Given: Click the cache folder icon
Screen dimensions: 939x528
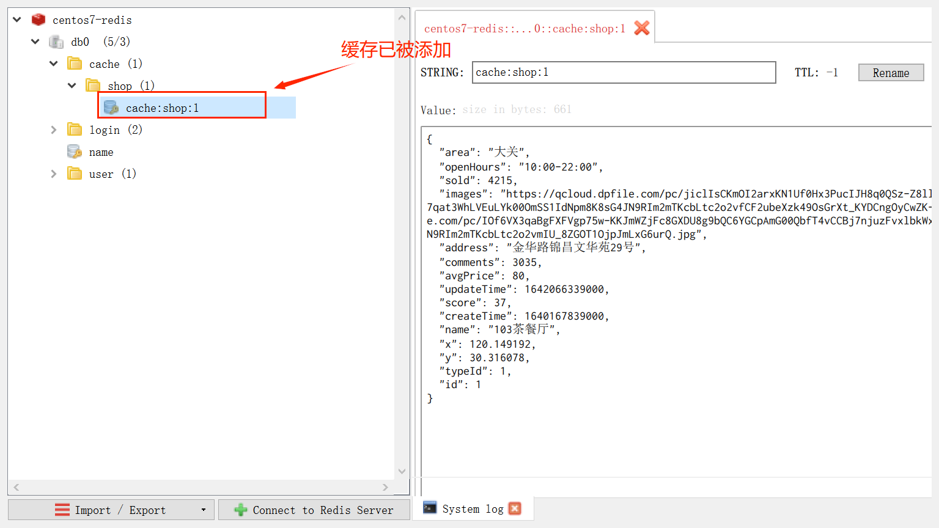Looking at the screenshot, I should pyautogui.click(x=75, y=64).
